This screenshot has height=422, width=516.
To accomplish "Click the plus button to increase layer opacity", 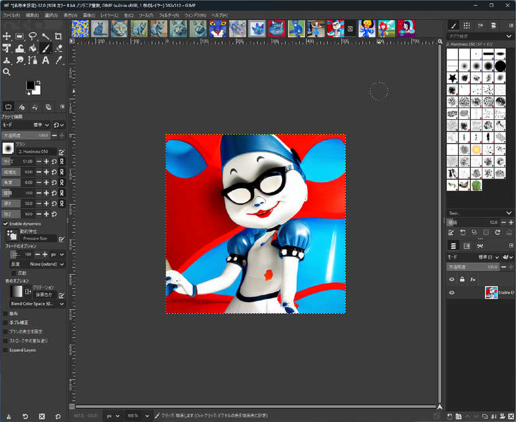I will pyautogui.click(x=511, y=267).
